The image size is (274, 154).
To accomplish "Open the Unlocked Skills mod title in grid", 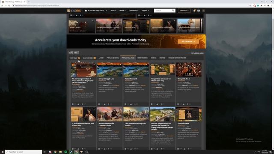I will [183, 124].
